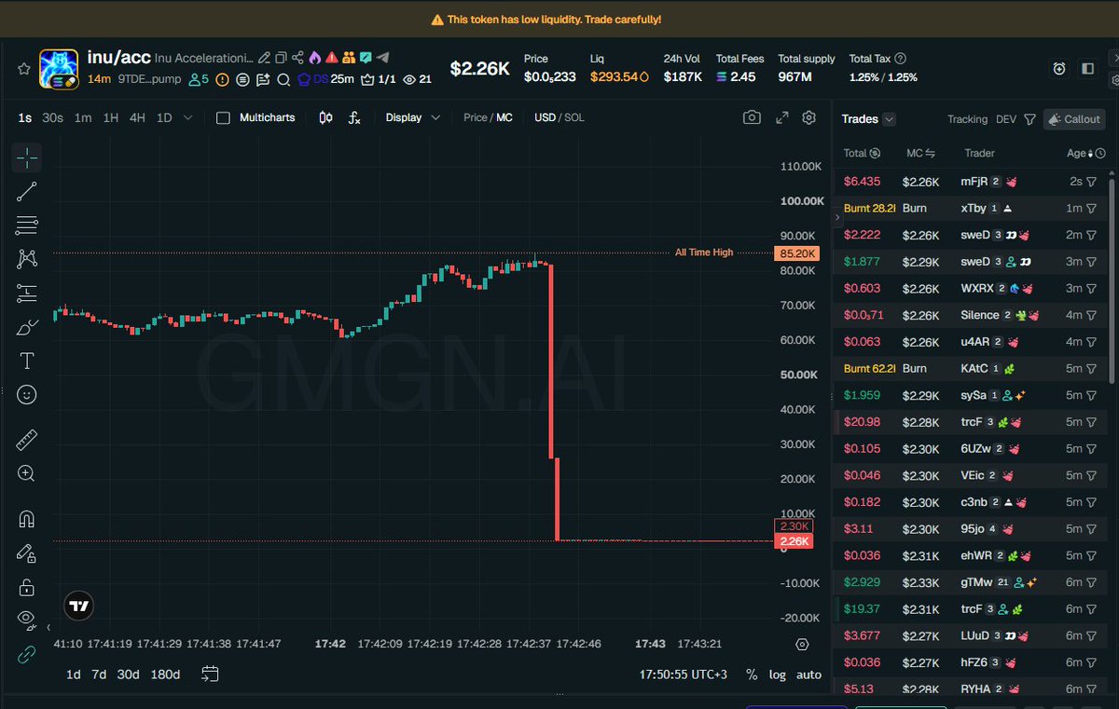The width and height of the screenshot is (1119, 709).
Task: Copy the token address icon
Action: click(281, 58)
